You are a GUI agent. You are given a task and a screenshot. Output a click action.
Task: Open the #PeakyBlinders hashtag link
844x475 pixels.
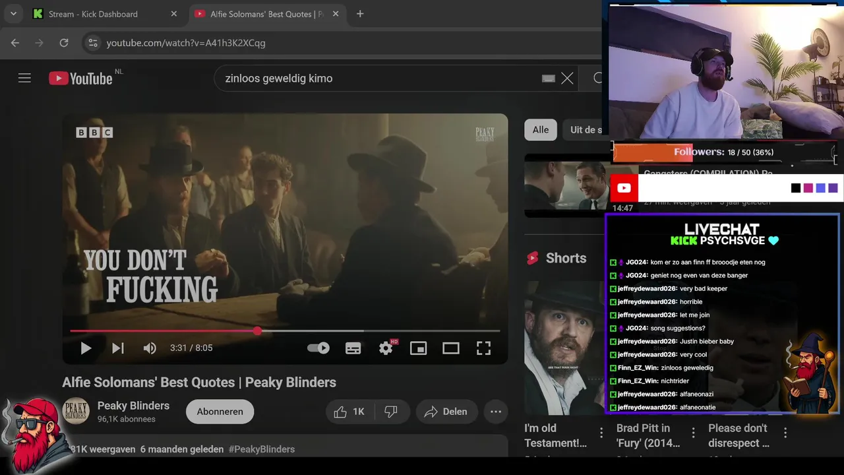click(x=262, y=449)
